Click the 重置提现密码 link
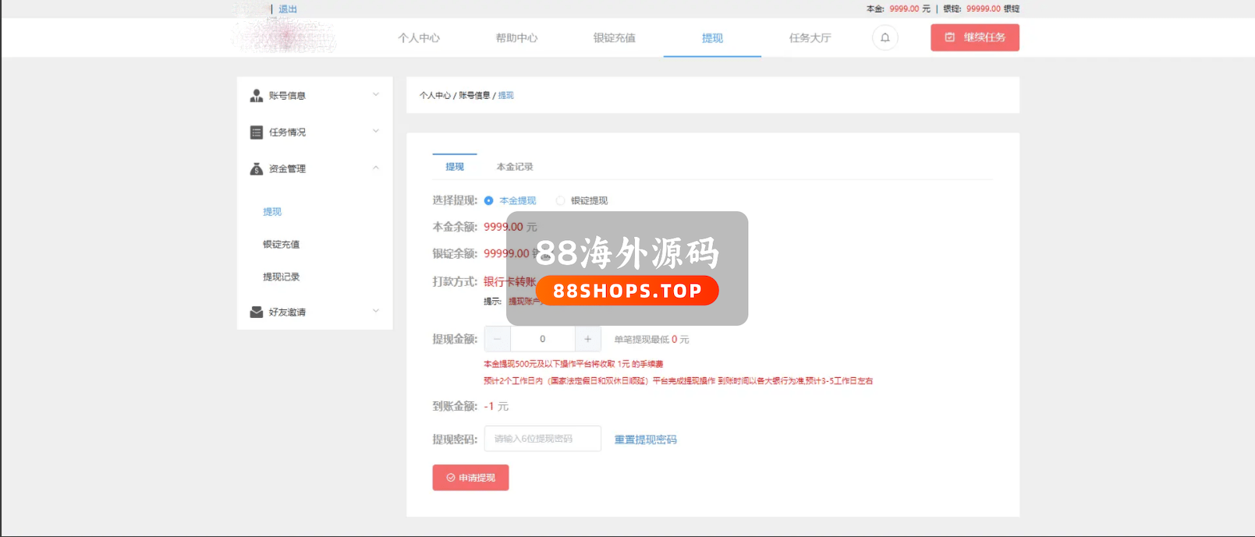The image size is (1255, 537). tap(645, 440)
